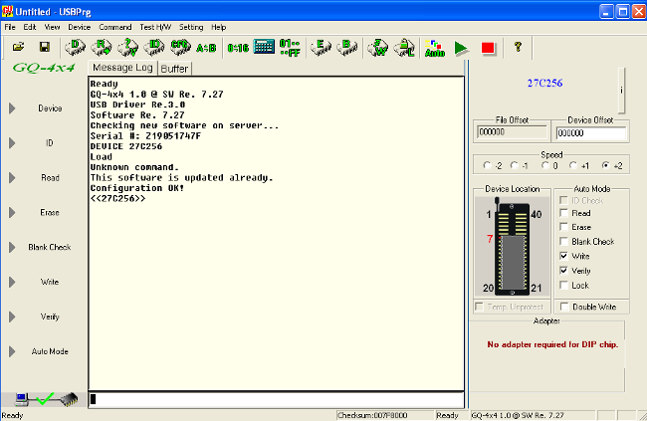647x421 pixels.
Task: Click the 8÷16 bit swap icon
Action: pyautogui.click(x=238, y=48)
